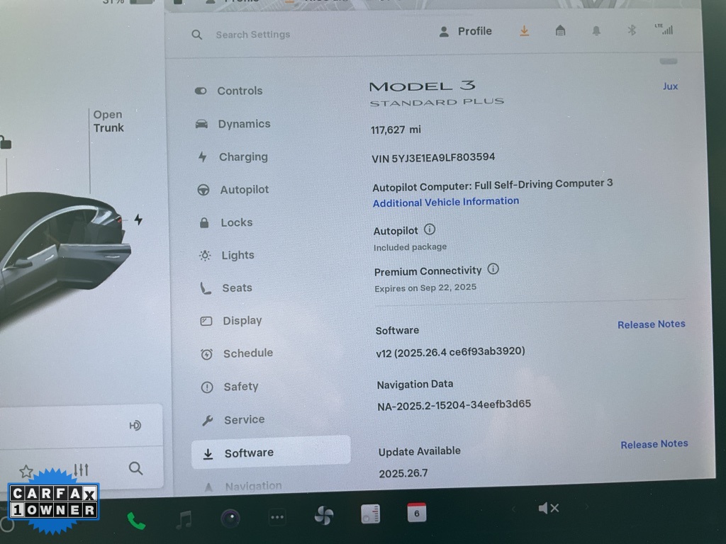The image size is (726, 544).
Task: Switch to the Charging settings
Action: [242, 157]
